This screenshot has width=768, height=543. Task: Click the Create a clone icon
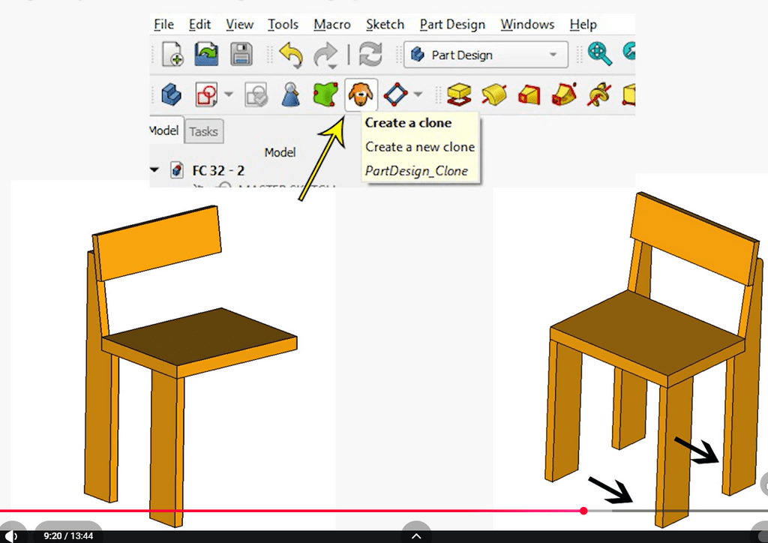(361, 94)
